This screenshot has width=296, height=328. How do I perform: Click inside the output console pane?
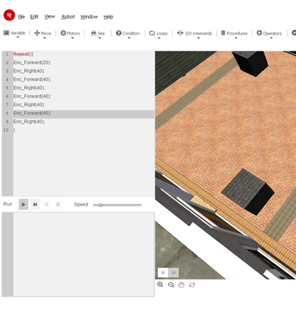[x=84, y=255]
